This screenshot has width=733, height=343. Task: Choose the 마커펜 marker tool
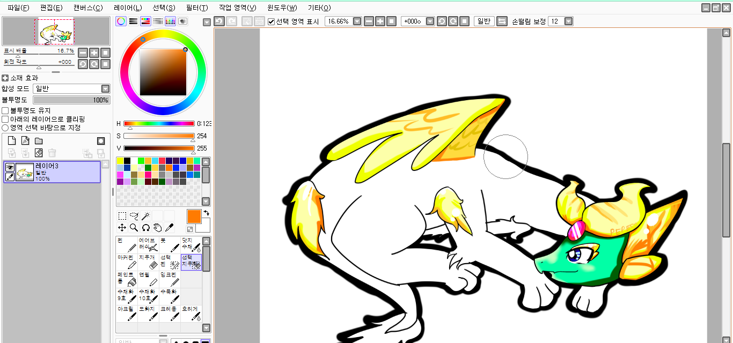pos(127,262)
